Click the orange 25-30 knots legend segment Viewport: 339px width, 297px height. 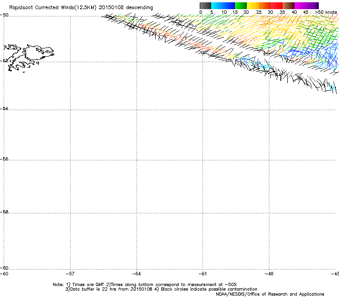(x=265, y=5)
